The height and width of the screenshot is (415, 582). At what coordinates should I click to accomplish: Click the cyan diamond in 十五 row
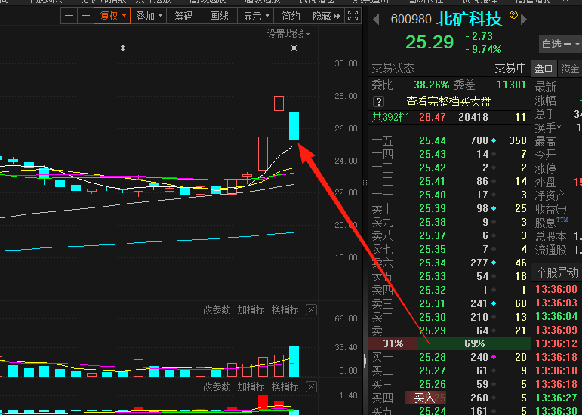click(x=494, y=140)
